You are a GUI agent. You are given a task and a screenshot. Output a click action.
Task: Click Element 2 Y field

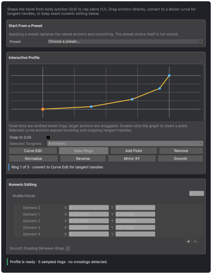coord(136,221)
